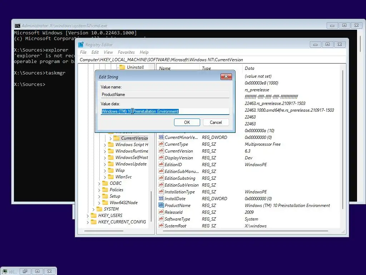Click the Value name field
Screen dimensions: 366x275
click(x=165, y=95)
